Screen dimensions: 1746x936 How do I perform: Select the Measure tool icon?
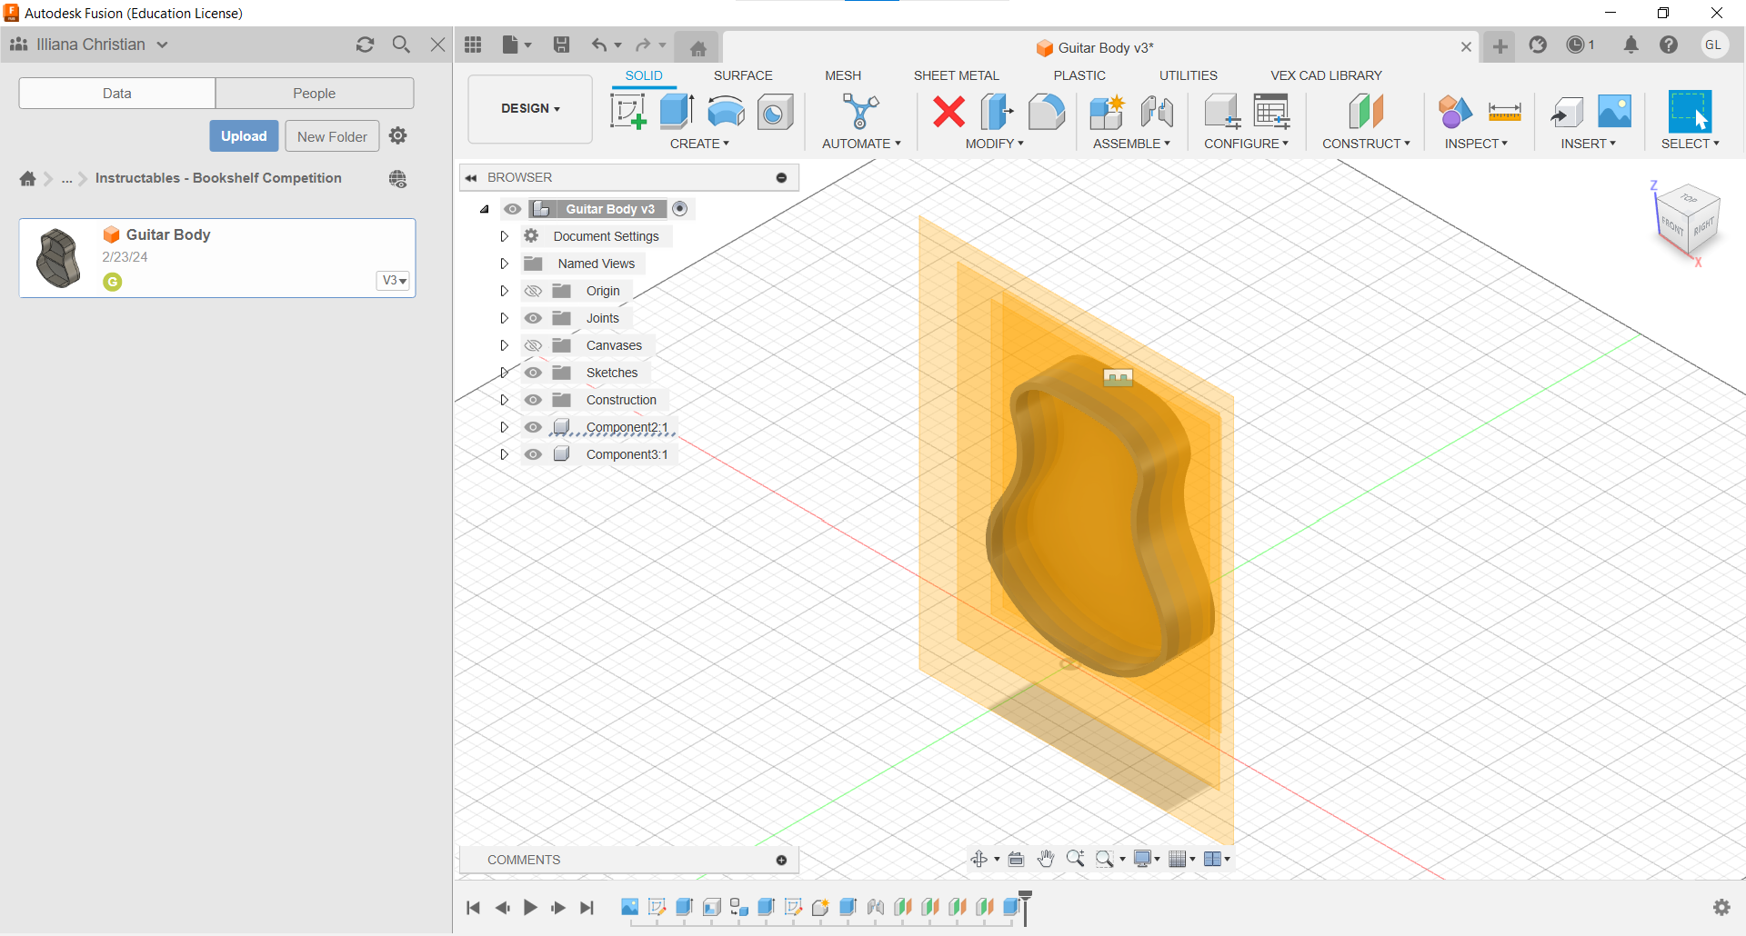click(1505, 112)
